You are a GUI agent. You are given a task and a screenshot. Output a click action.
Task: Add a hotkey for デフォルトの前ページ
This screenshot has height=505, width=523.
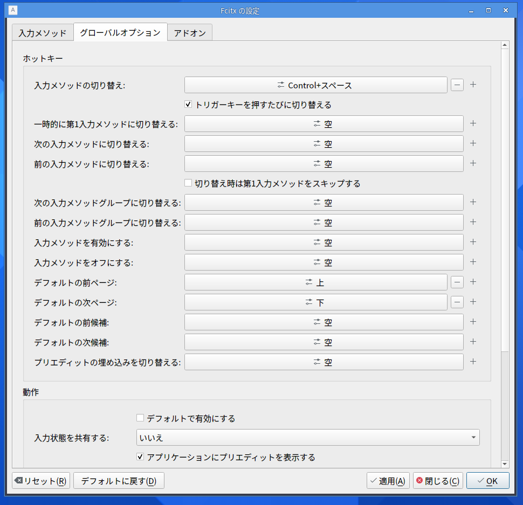coord(473,282)
